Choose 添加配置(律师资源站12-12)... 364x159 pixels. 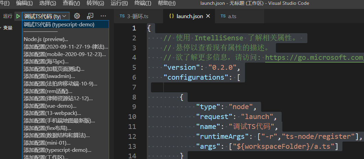pos(66,98)
